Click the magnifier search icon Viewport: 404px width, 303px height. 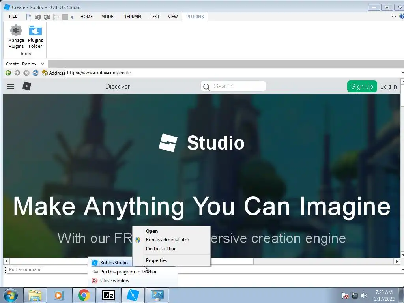click(x=206, y=87)
